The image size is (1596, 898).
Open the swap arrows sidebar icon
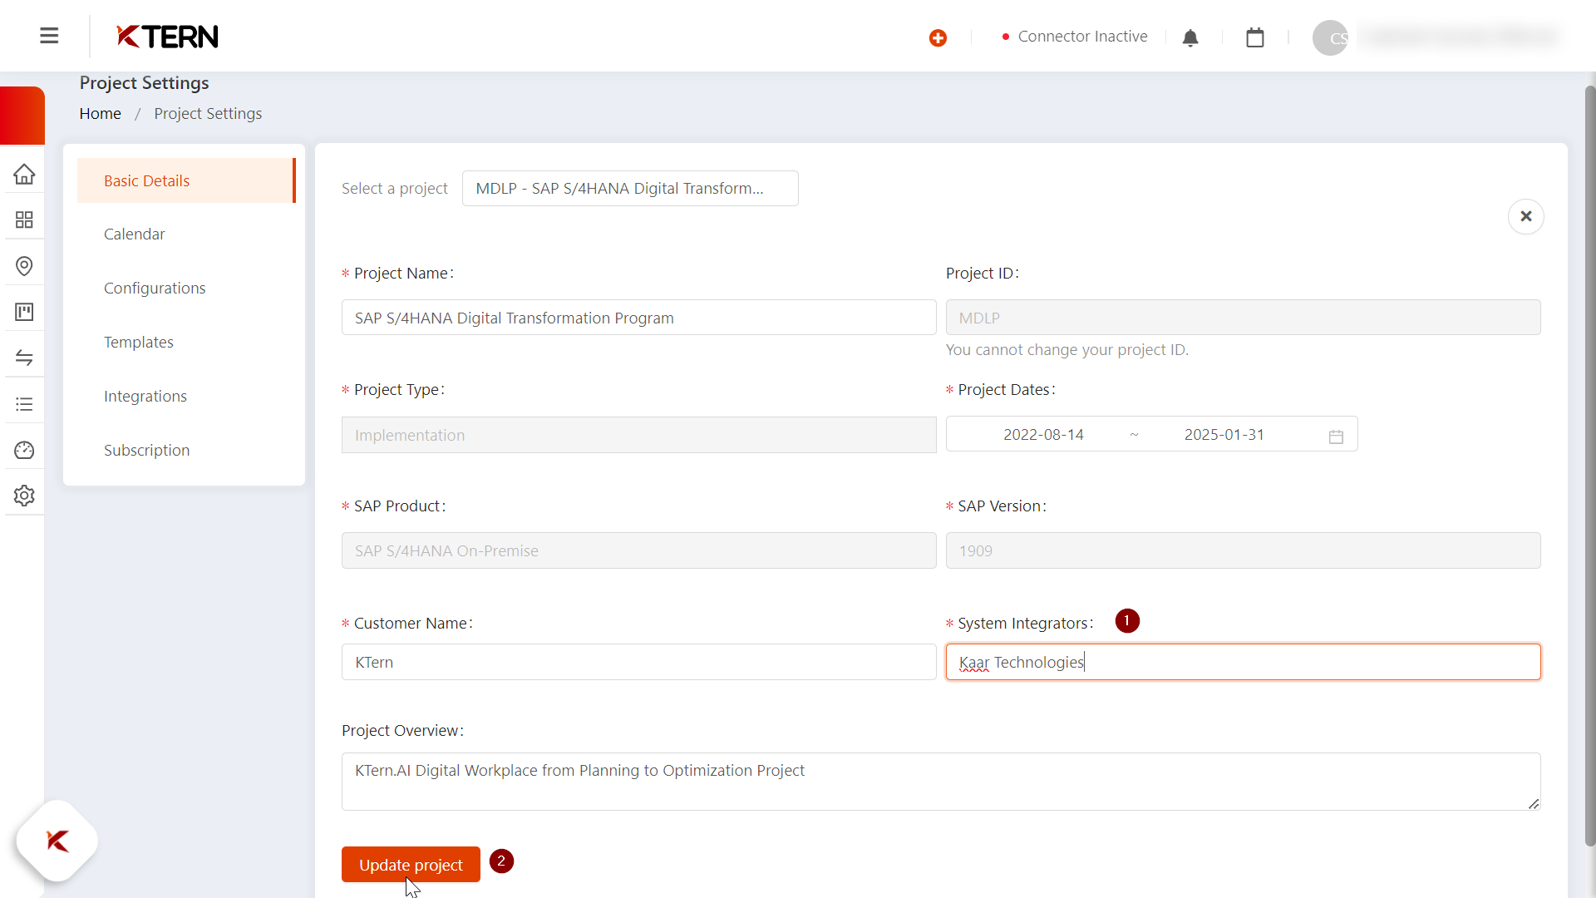point(24,358)
